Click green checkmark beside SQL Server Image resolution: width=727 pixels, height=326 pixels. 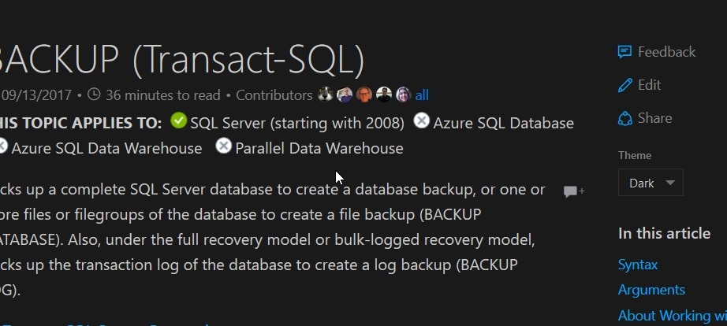tap(179, 121)
